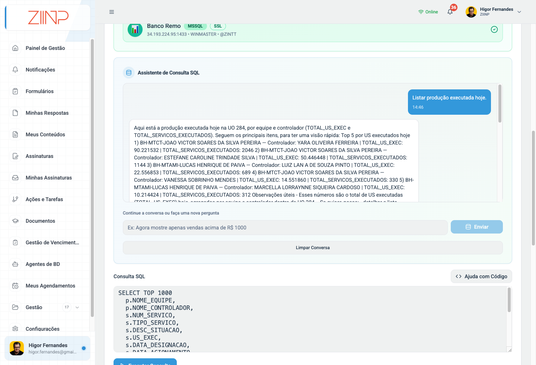
Task: Click the Online wifi status icon
Action: (421, 12)
